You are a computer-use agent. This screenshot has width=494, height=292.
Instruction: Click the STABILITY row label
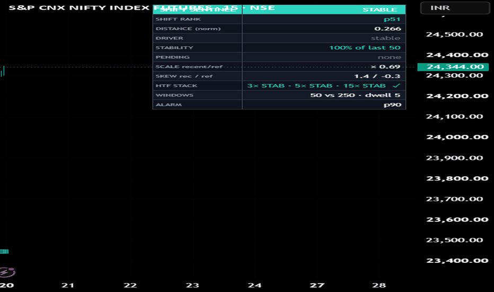click(174, 48)
